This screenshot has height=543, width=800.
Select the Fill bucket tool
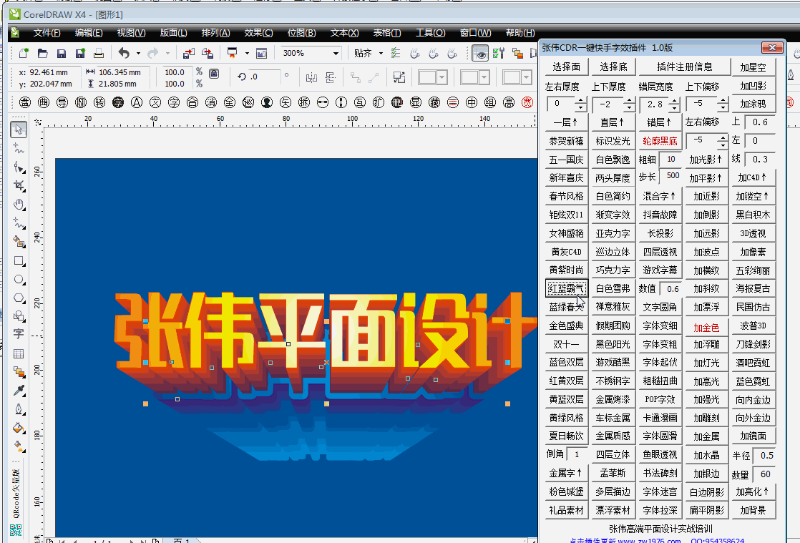click(19, 428)
